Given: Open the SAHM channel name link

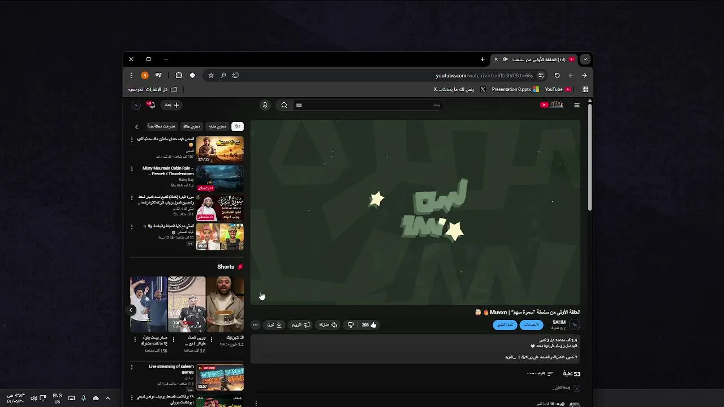Looking at the screenshot, I should (559, 322).
